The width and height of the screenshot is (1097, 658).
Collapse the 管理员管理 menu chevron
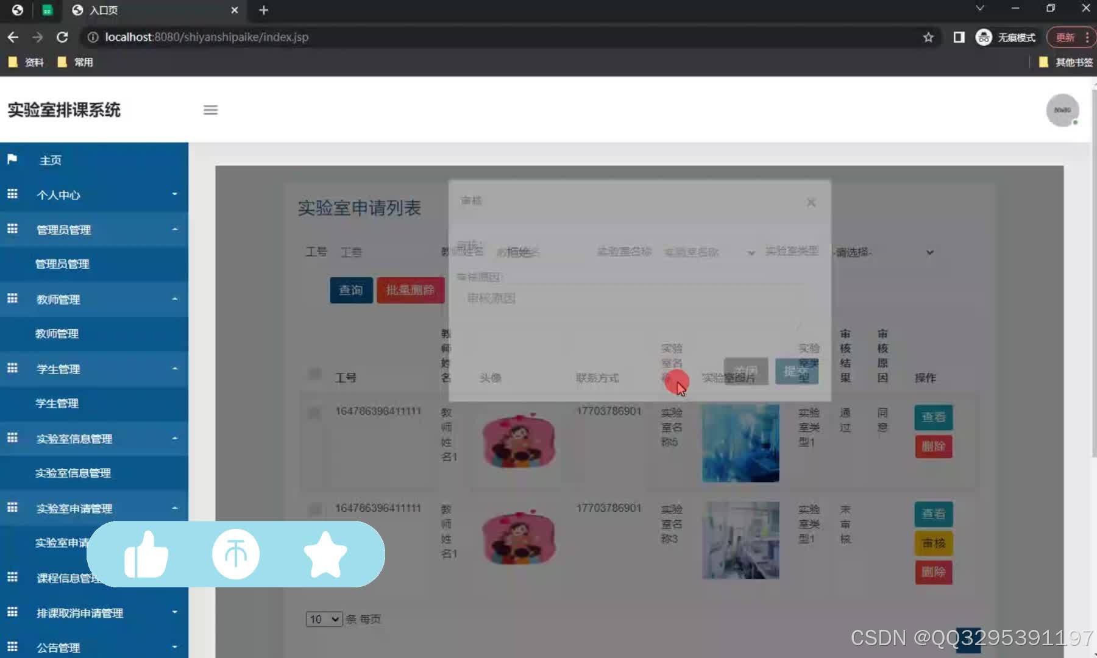pyautogui.click(x=175, y=229)
